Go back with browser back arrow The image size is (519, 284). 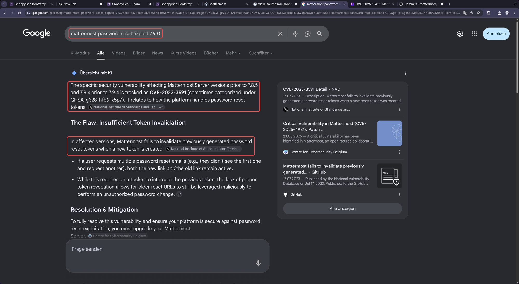click(5, 13)
